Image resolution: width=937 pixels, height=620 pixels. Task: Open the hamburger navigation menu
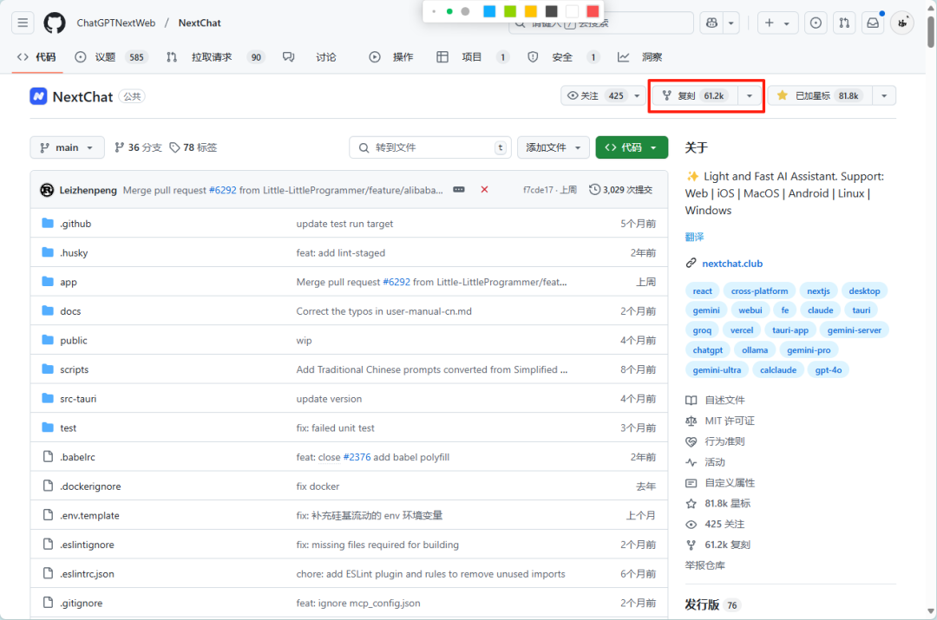point(23,23)
